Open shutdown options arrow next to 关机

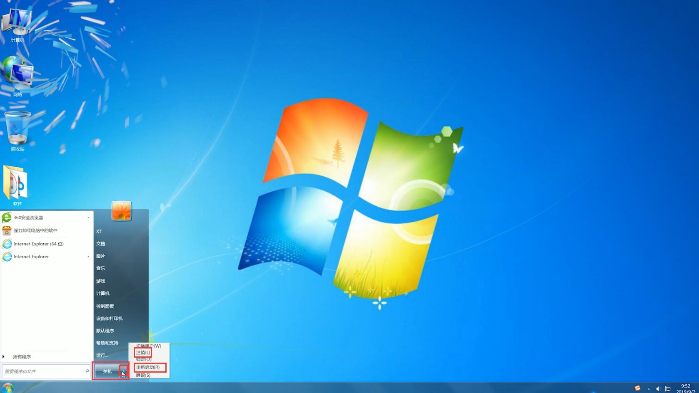pos(123,371)
